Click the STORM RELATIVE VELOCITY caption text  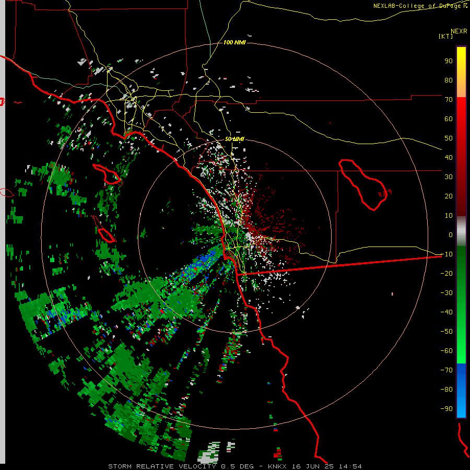162,466
